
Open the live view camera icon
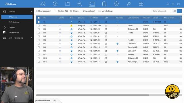click(43, 4)
